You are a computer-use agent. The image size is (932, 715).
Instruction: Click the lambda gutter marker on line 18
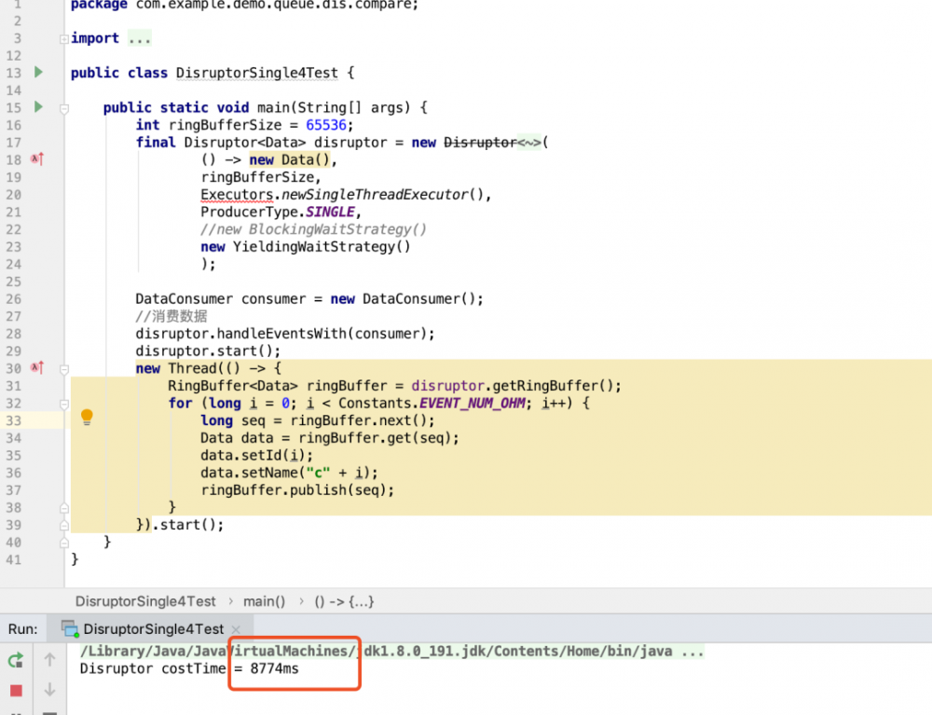[x=37, y=159]
